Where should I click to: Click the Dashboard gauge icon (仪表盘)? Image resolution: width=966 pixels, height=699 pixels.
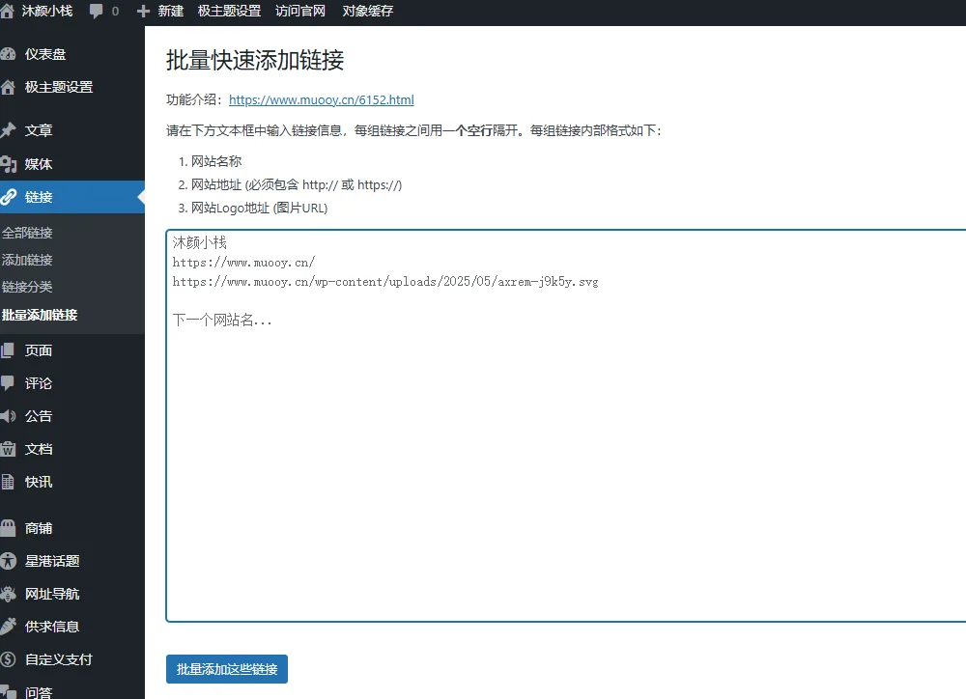point(9,54)
